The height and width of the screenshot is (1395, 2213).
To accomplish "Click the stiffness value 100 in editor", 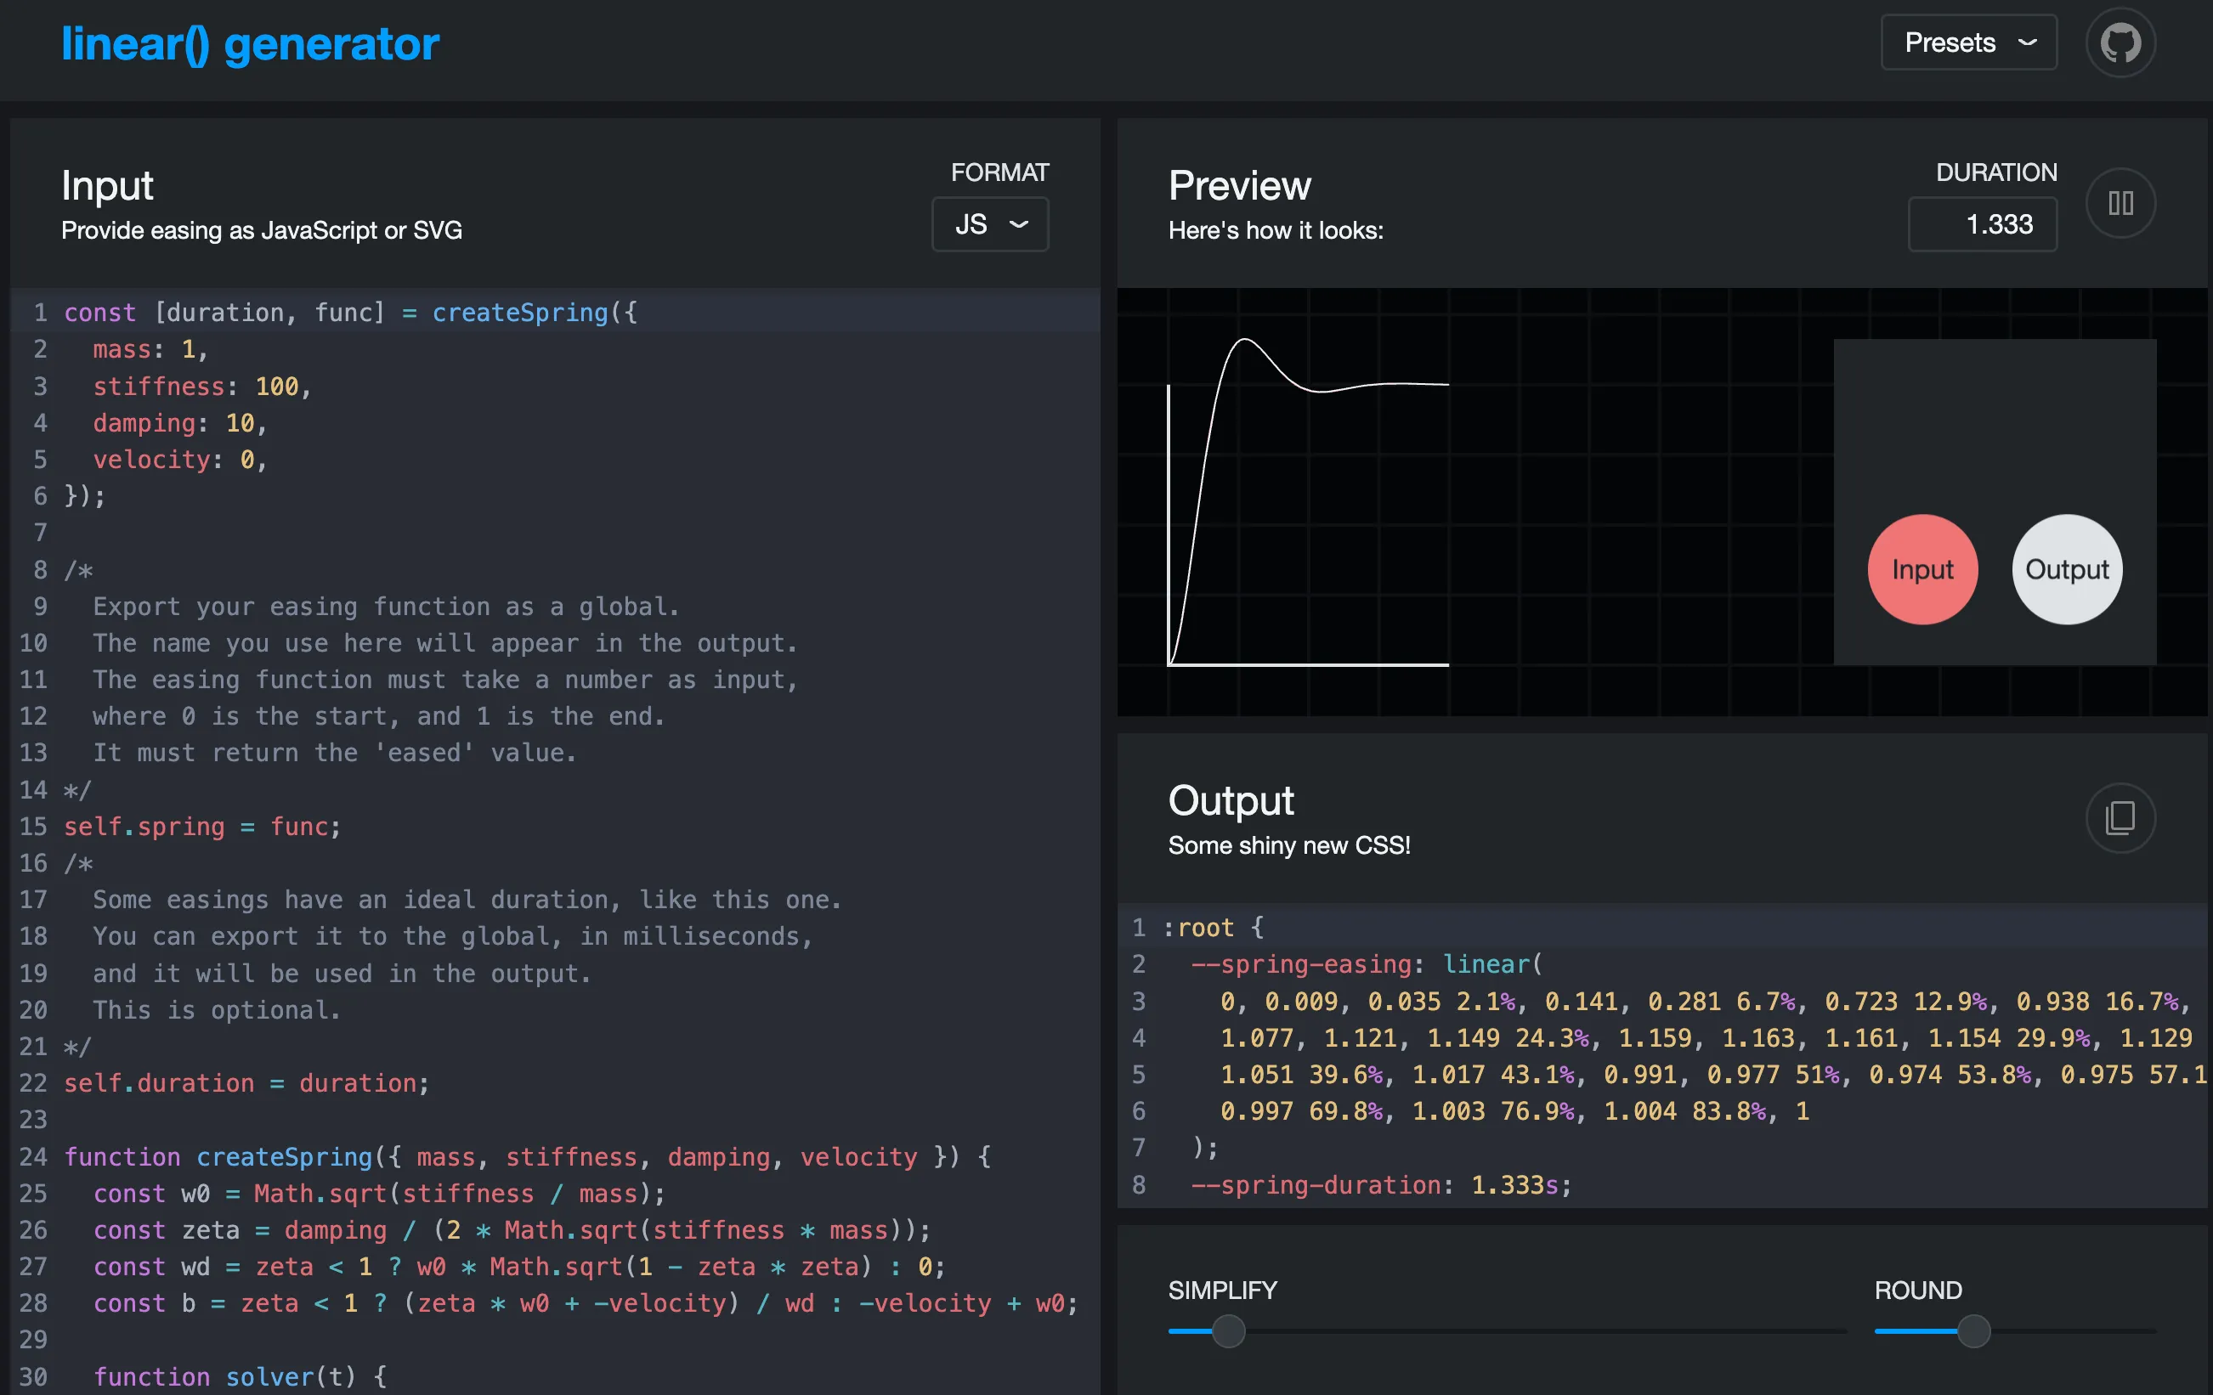I will pyautogui.click(x=277, y=387).
